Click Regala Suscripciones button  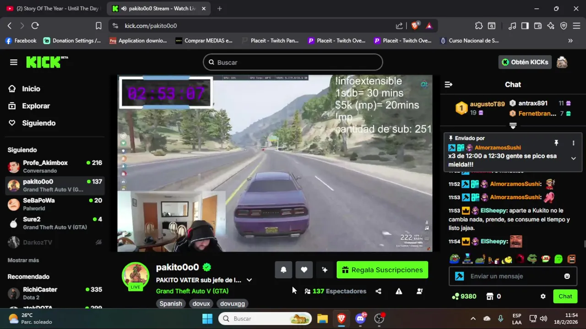coord(382,270)
